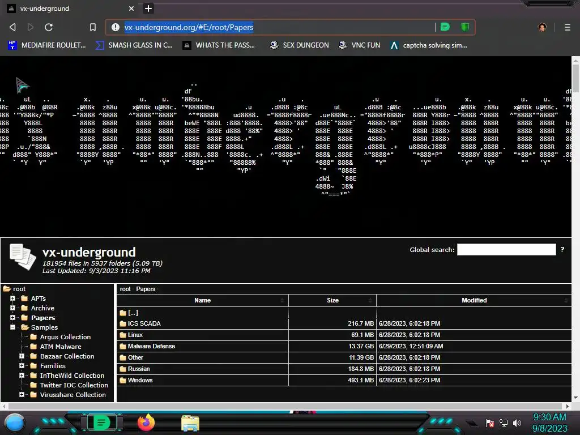Expand the Families tree node

[x=22, y=365]
